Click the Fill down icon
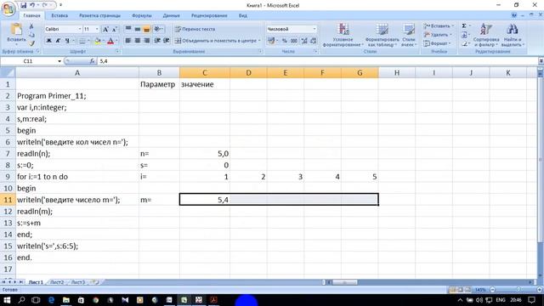 point(464,35)
